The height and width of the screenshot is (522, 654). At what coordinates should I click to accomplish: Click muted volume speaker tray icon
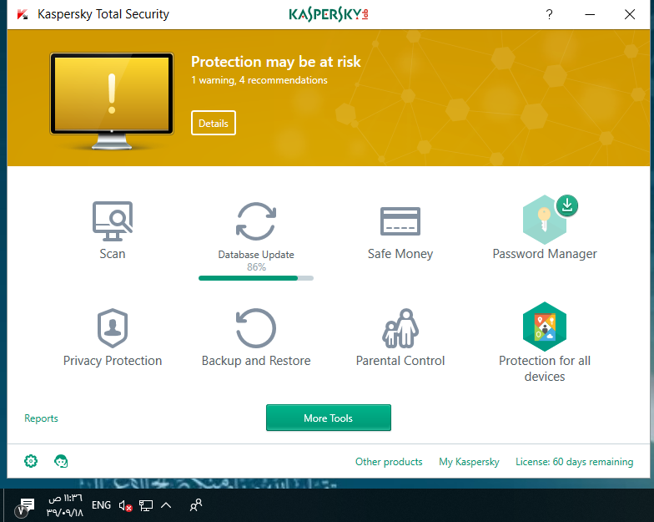click(125, 506)
